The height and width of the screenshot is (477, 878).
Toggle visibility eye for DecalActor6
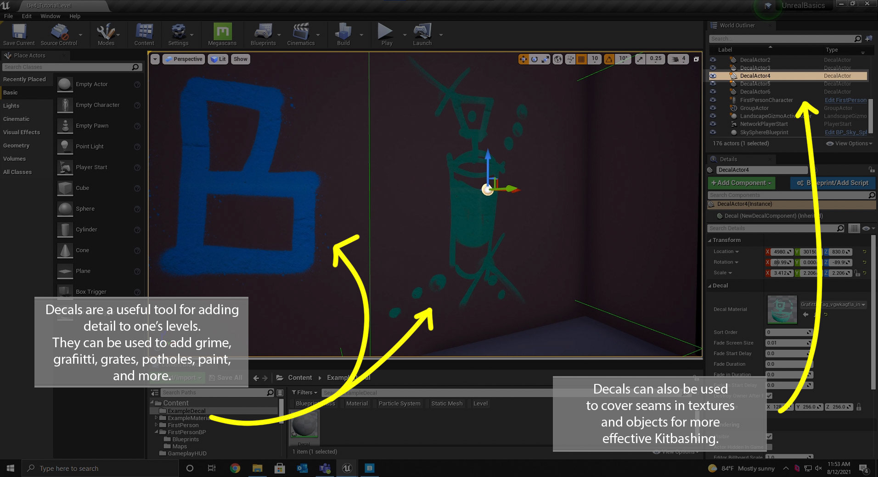[x=713, y=92]
